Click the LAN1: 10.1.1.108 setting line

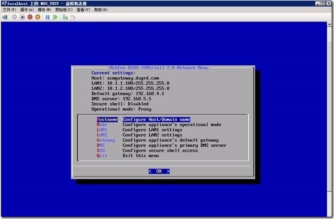(x=130, y=83)
